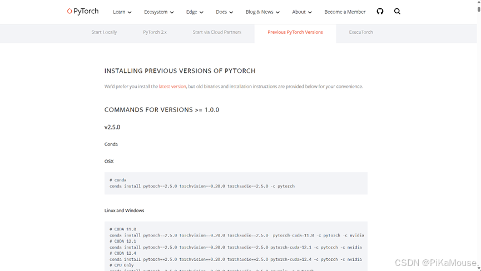Screen dimensions: 481x271
Task: Switch to PyTorch 2.x tab
Action: (155, 32)
